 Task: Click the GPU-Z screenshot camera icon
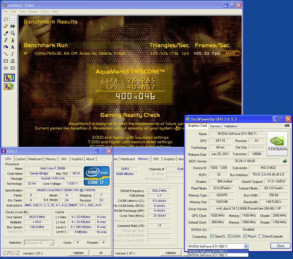[287, 126]
